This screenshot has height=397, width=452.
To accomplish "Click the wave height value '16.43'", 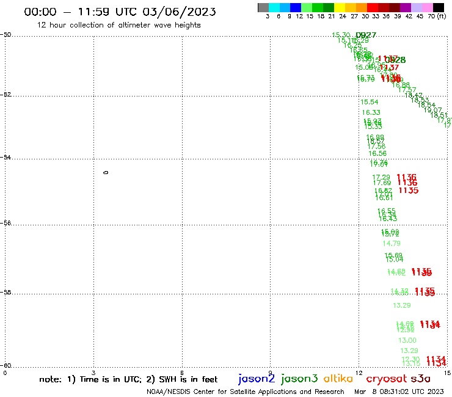I will click(388, 219).
